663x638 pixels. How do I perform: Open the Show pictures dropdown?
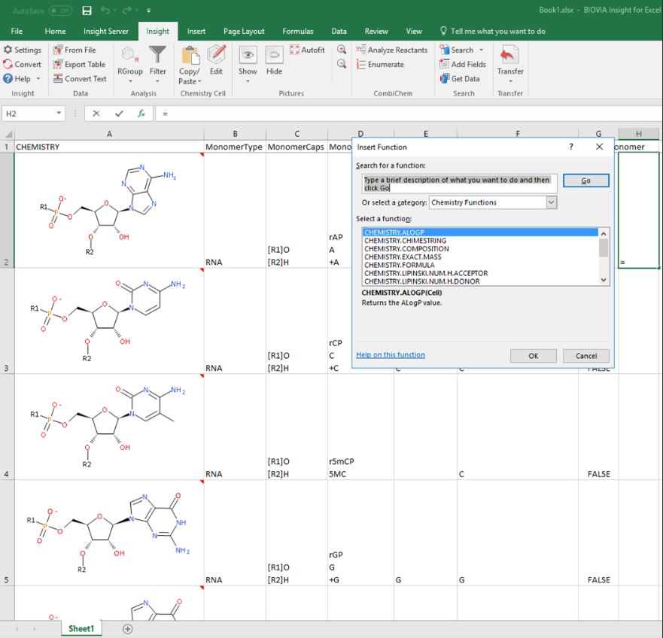[248, 81]
